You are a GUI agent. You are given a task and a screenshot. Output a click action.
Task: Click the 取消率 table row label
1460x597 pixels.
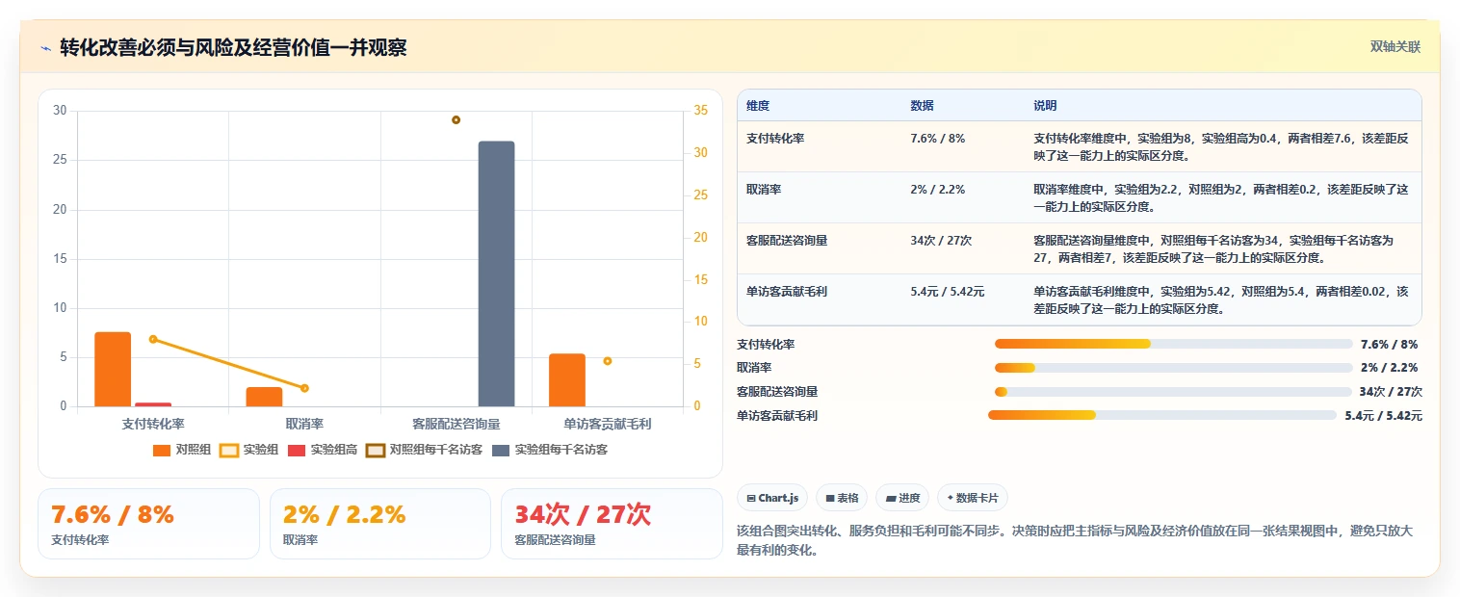click(x=764, y=189)
